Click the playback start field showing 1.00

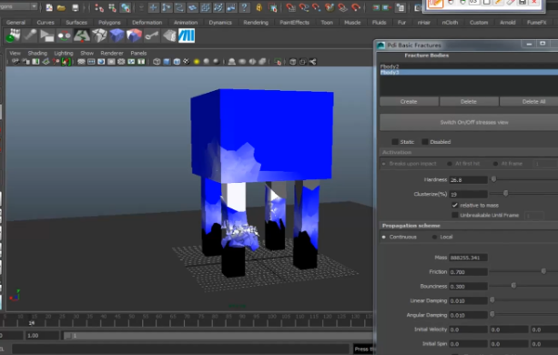(x=42, y=336)
